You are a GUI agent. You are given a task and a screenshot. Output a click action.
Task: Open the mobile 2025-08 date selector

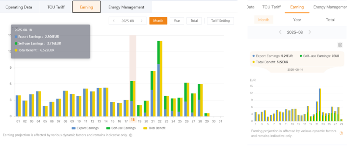pos(295,32)
